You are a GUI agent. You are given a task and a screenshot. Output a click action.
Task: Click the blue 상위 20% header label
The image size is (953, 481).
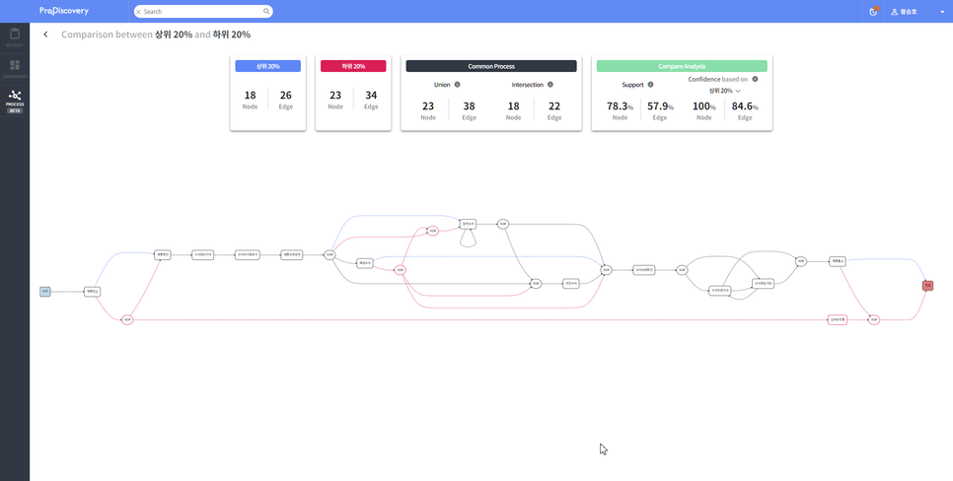click(267, 66)
